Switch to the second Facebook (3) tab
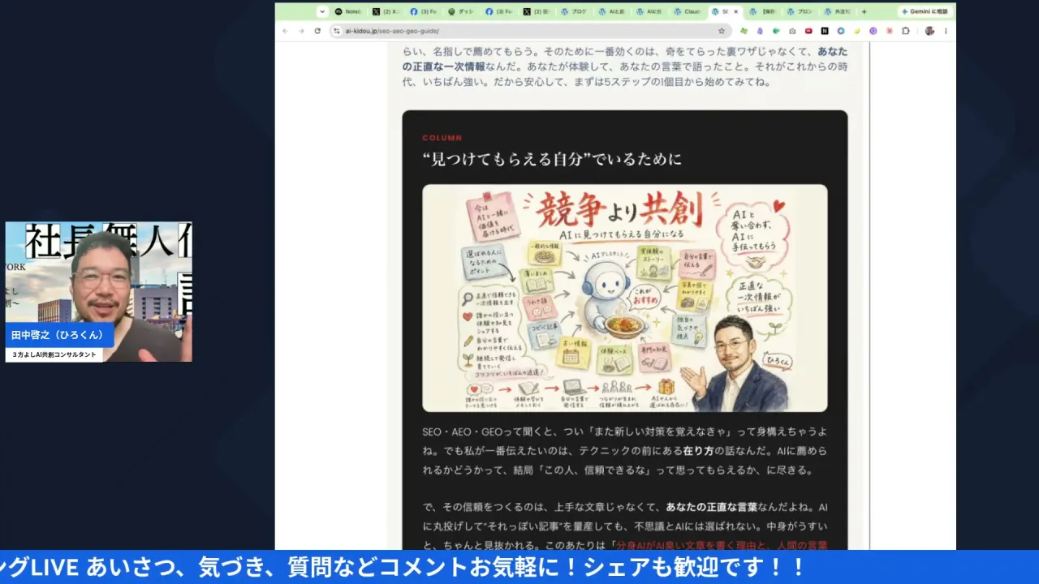This screenshot has height=584, width=1039. [x=500, y=11]
